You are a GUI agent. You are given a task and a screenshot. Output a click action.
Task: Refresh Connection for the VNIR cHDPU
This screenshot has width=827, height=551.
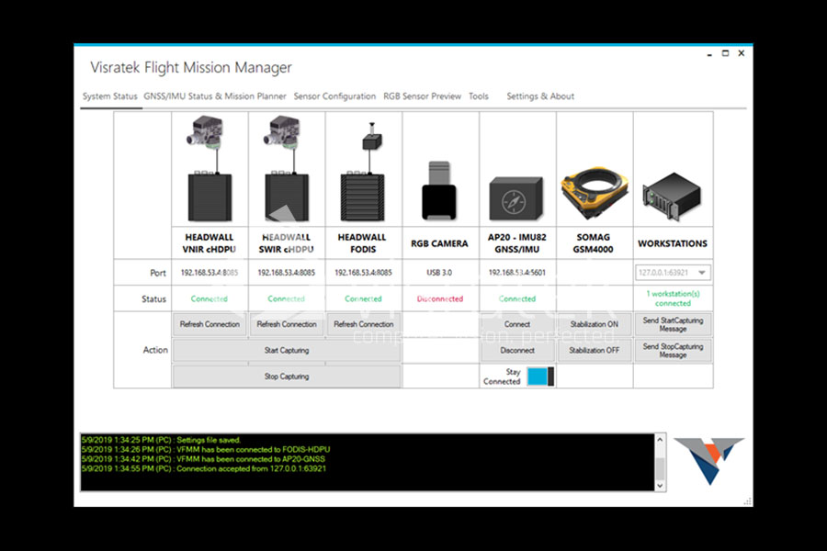[x=210, y=324]
